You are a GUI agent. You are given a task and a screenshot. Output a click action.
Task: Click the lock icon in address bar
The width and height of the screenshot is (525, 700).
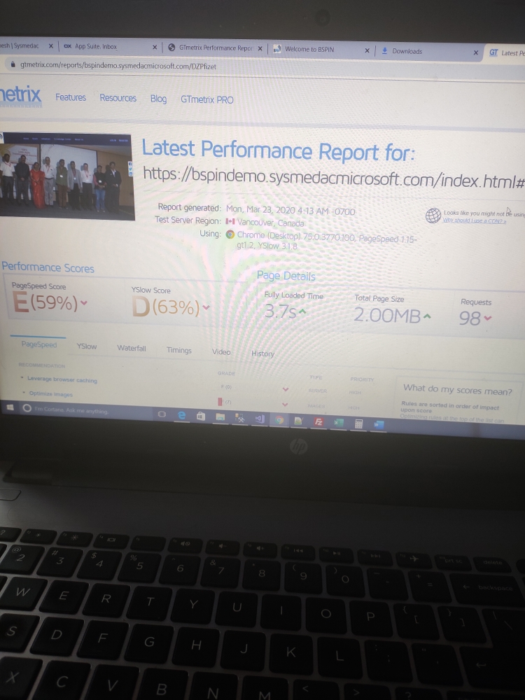point(10,64)
